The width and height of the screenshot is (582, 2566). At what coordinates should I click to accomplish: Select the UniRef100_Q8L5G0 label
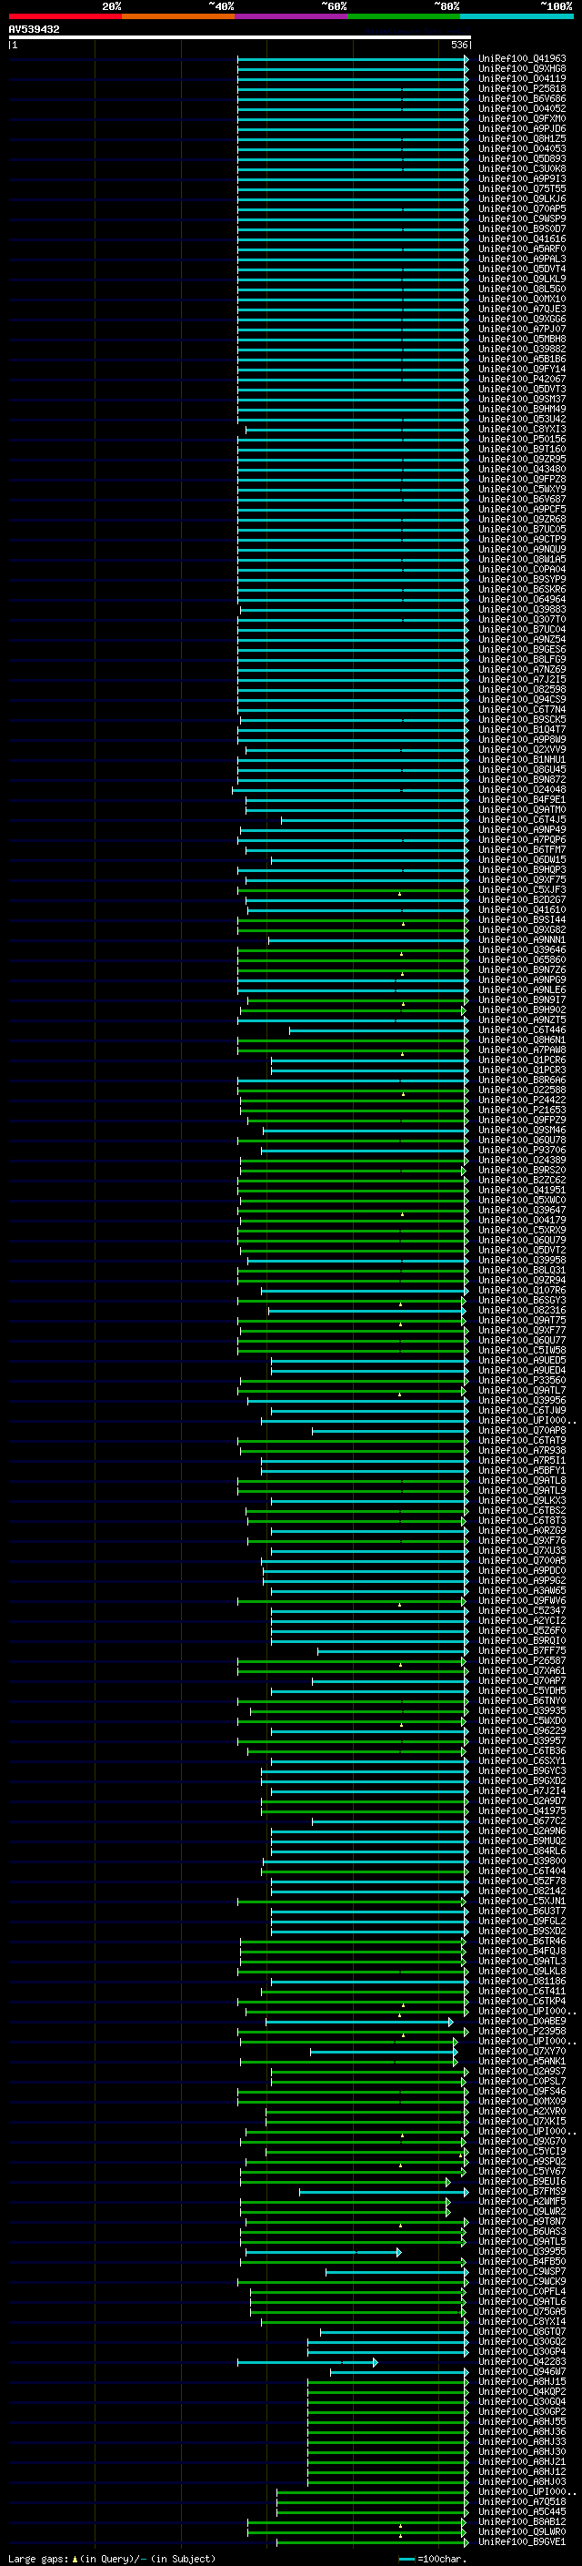pos(522,289)
